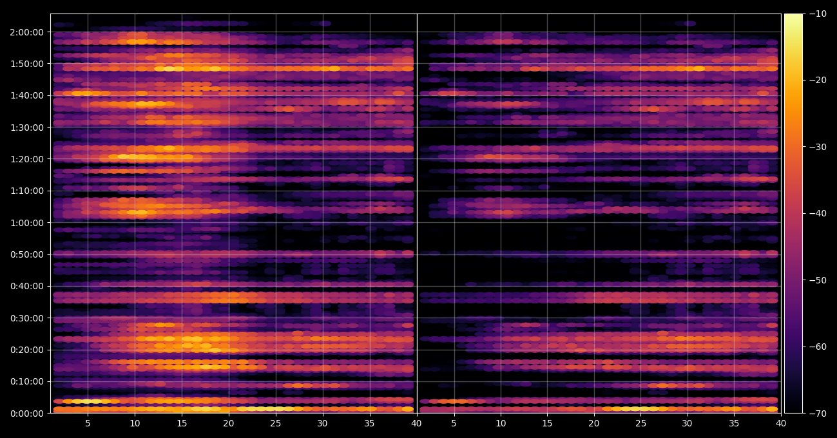Select the −30 colorbar value
This screenshot has height=438, width=837.
(818, 147)
